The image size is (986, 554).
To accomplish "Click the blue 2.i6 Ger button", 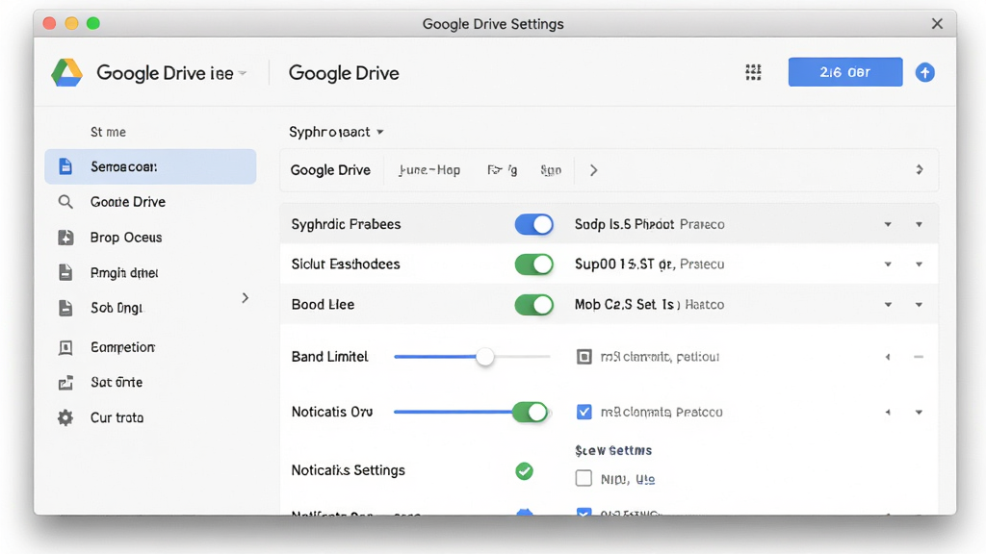I will (845, 72).
